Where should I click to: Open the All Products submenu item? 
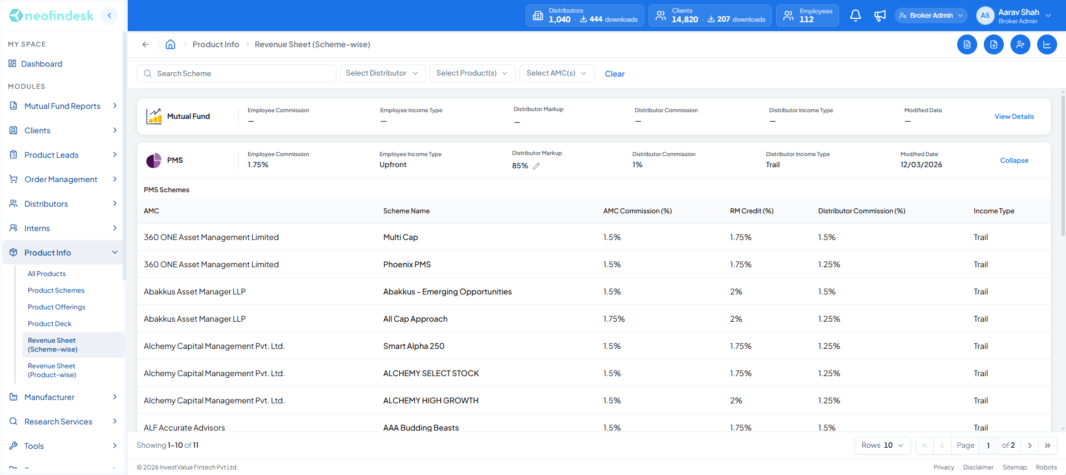coord(47,274)
